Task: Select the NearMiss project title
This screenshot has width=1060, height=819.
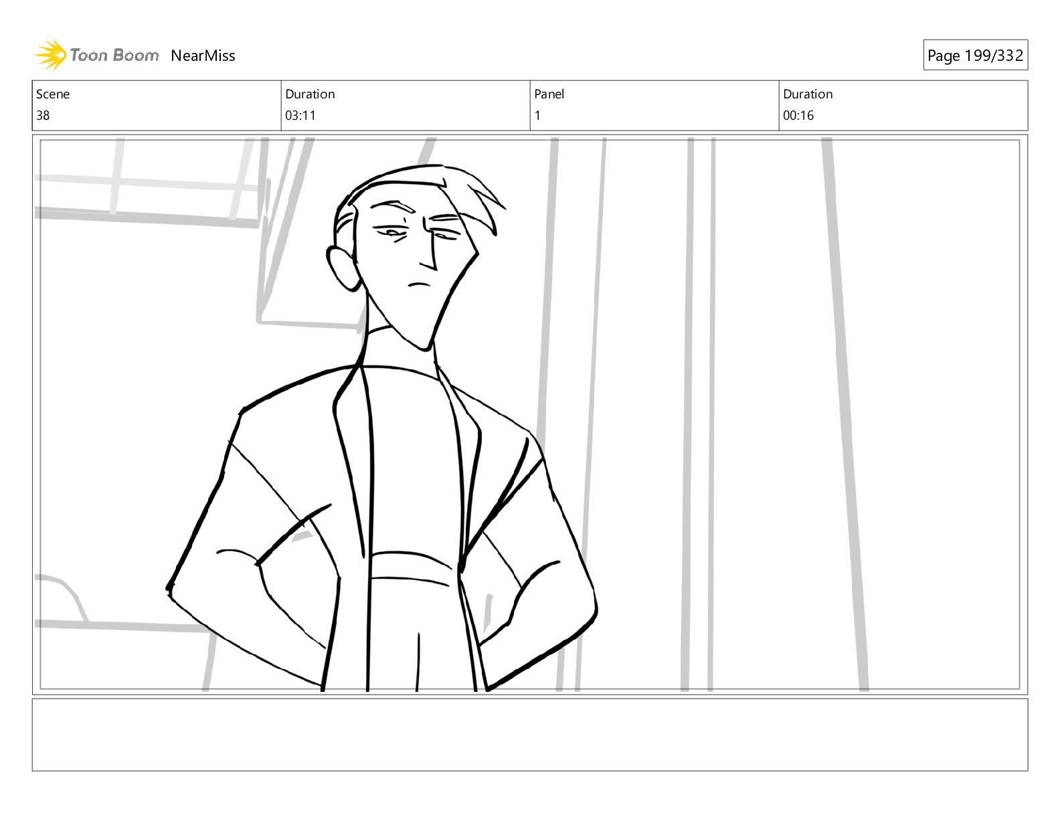Action: (x=203, y=56)
